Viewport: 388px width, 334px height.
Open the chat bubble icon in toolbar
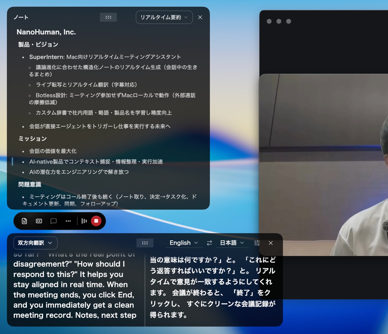pyautogui.click(x=54, y=221)
